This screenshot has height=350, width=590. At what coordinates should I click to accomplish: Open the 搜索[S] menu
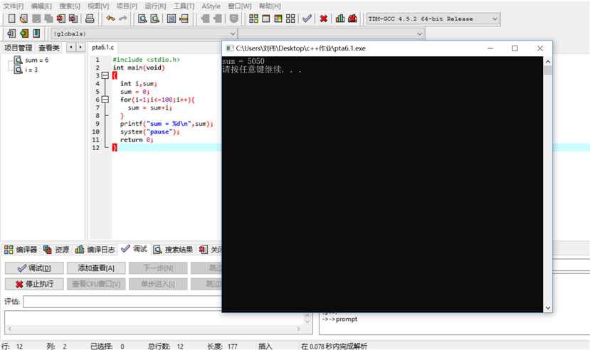[70, 6]
